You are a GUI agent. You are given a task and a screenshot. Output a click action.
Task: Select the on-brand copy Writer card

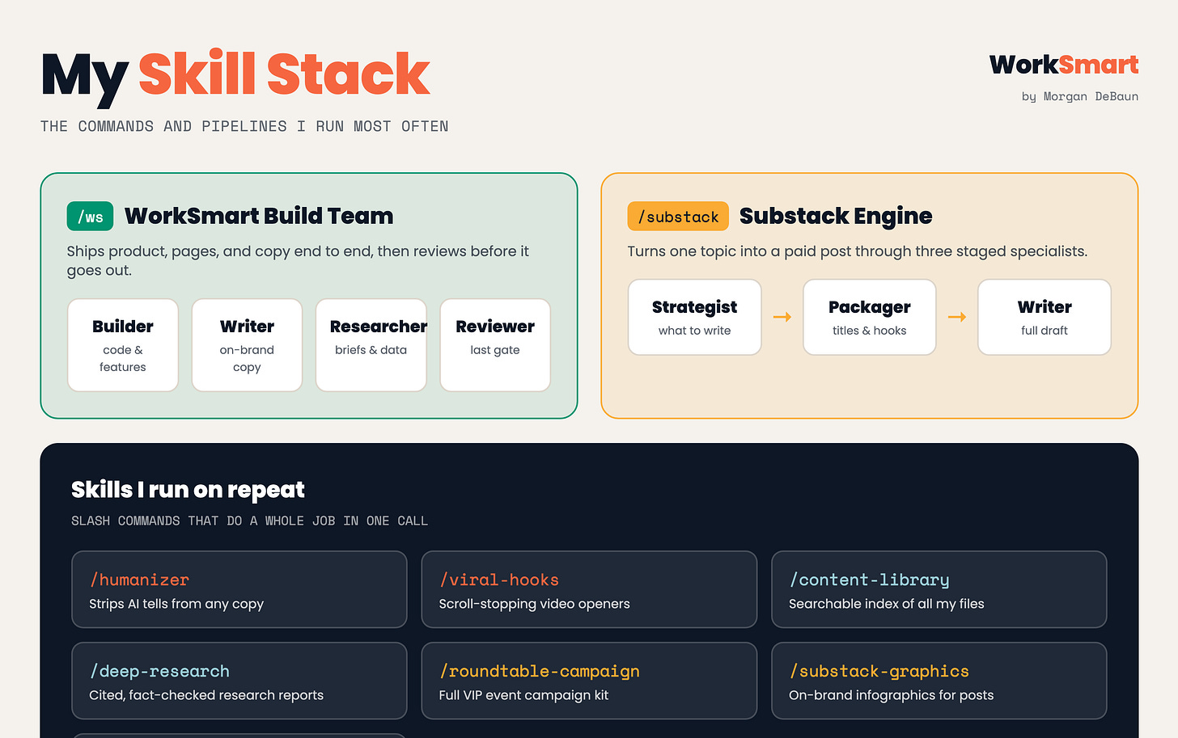pos(247,345)
